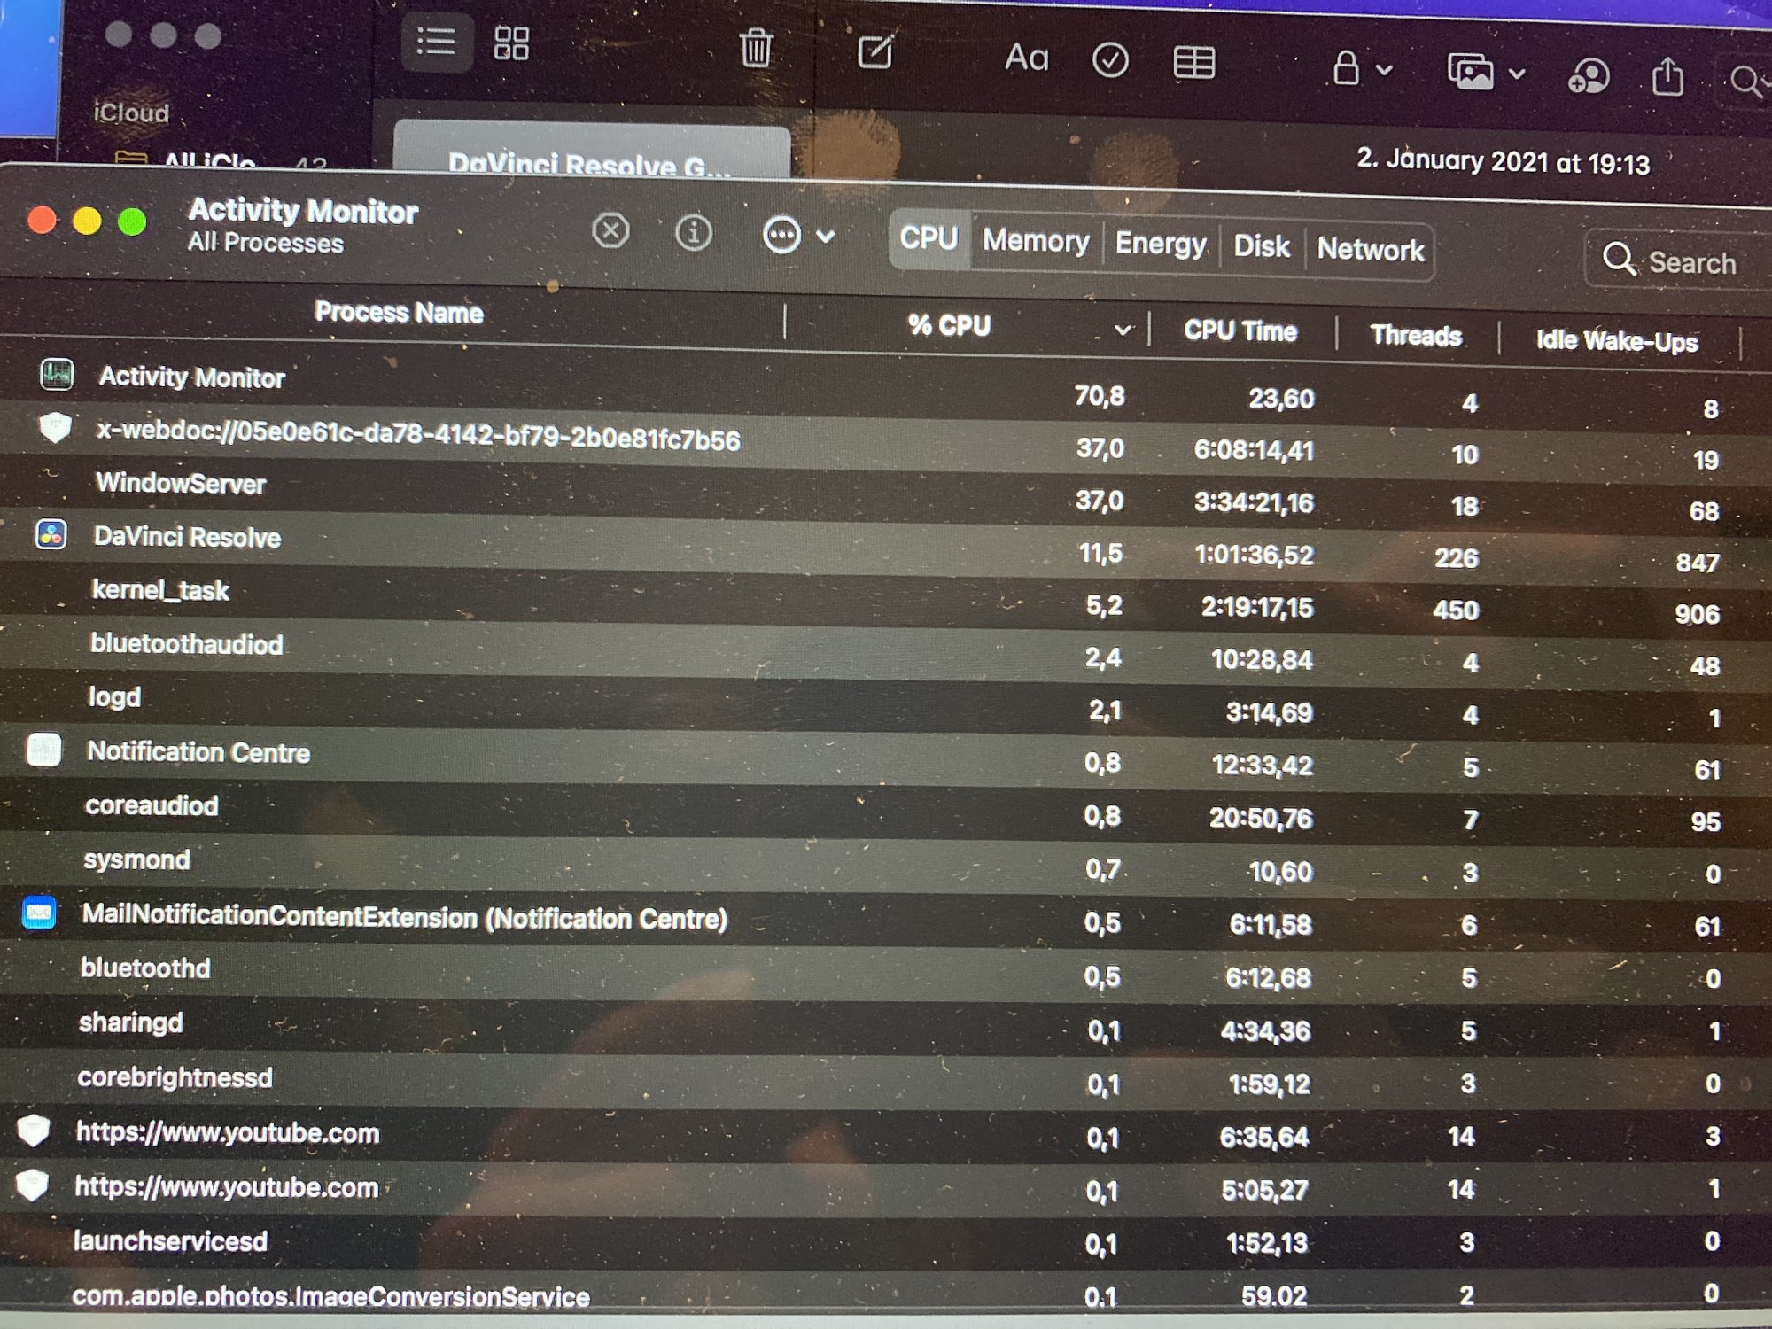Click the Notes trash delete icon
1772x1329 pixels.
(756, 48)
